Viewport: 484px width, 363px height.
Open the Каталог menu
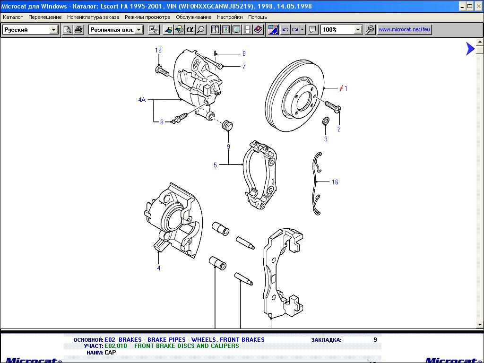point(13,17)
